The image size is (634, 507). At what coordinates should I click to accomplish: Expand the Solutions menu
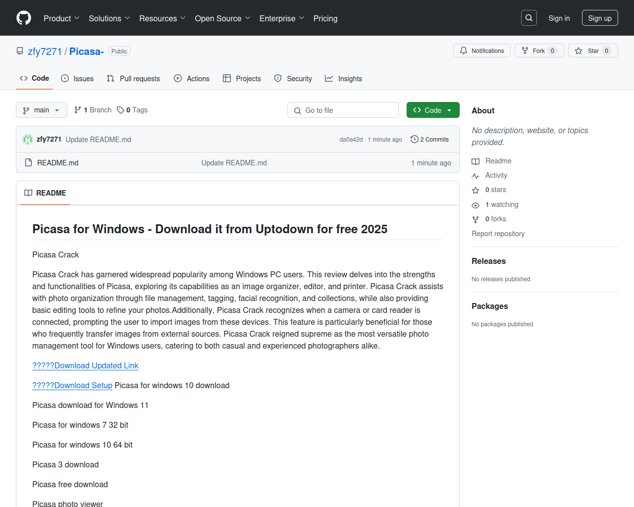pos(109,18)
